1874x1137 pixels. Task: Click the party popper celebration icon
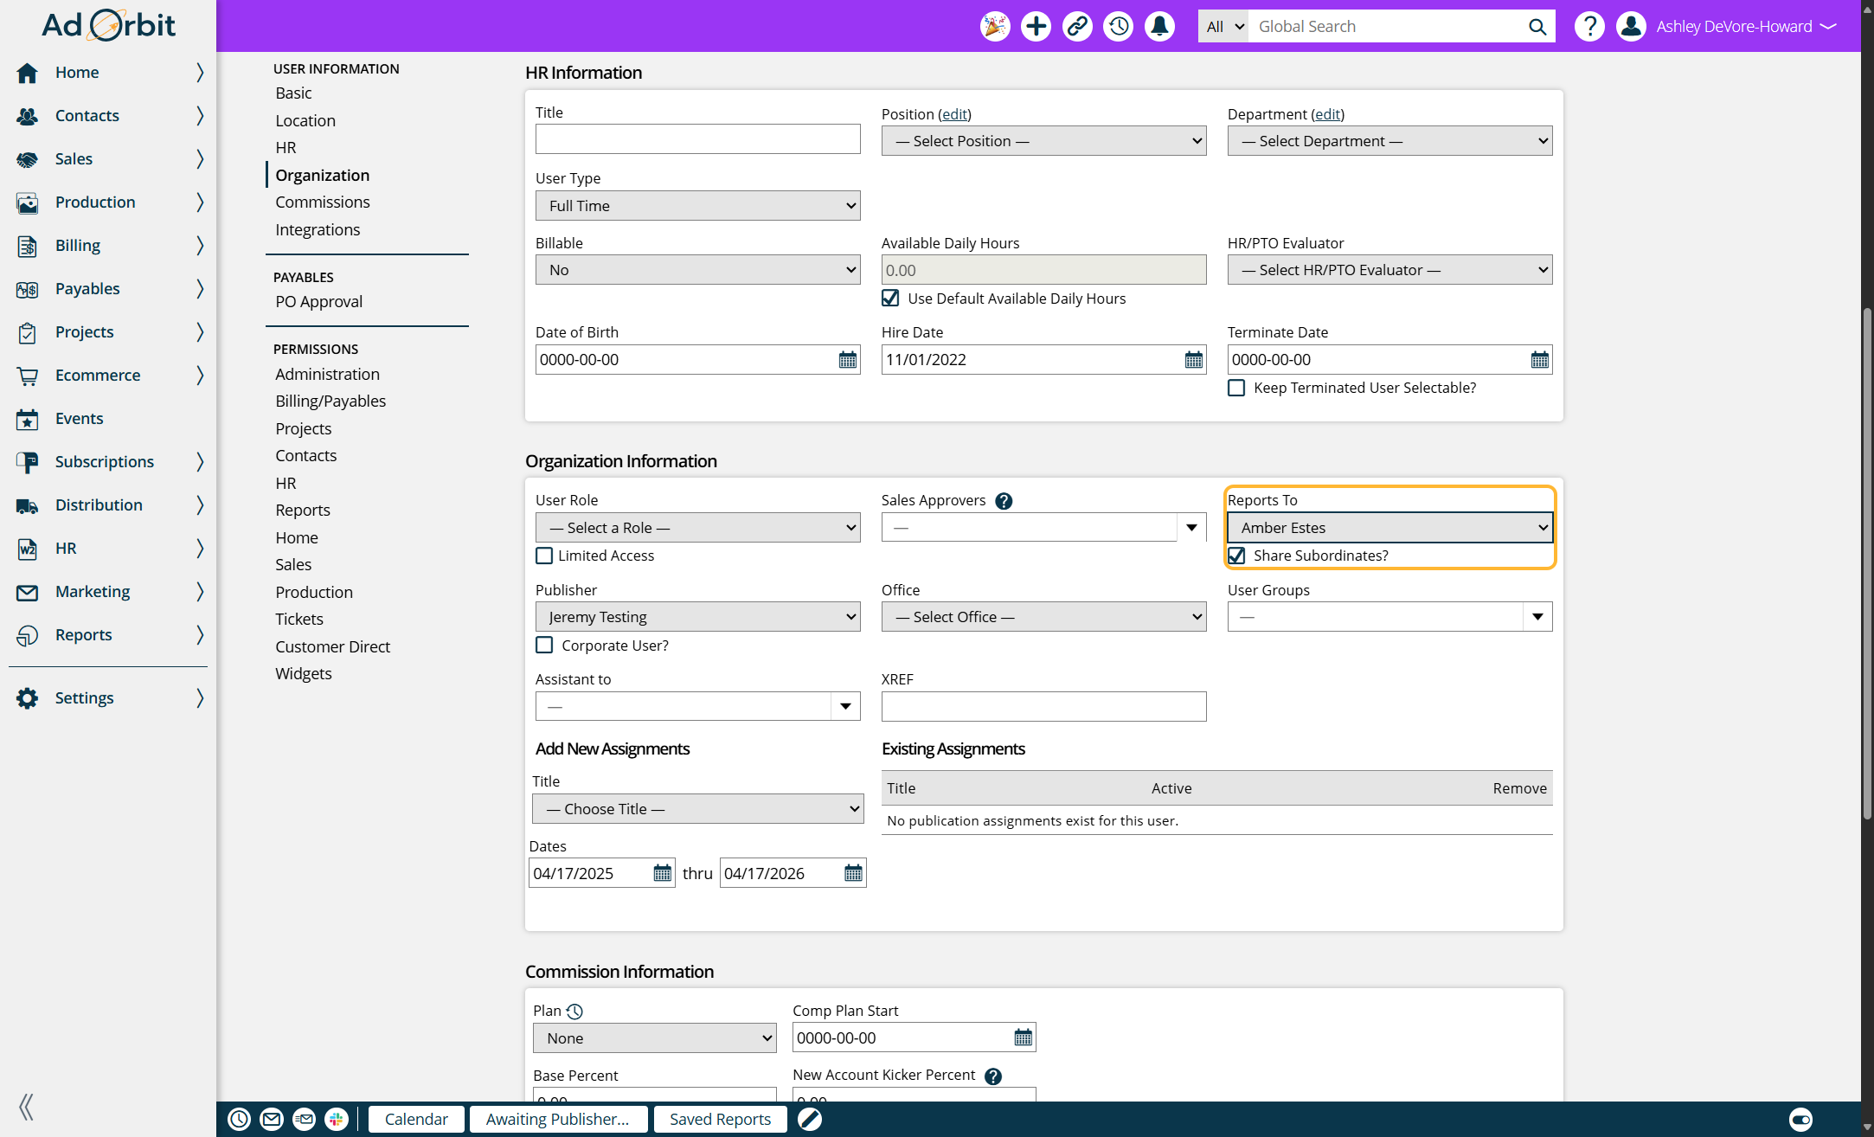pyautogui.click(x=995, y=26)
